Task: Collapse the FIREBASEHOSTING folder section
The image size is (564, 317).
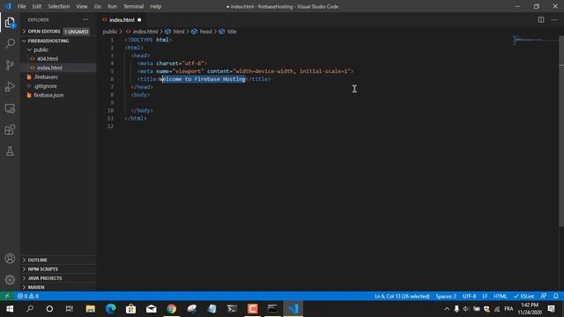Action: pos(58,41)
